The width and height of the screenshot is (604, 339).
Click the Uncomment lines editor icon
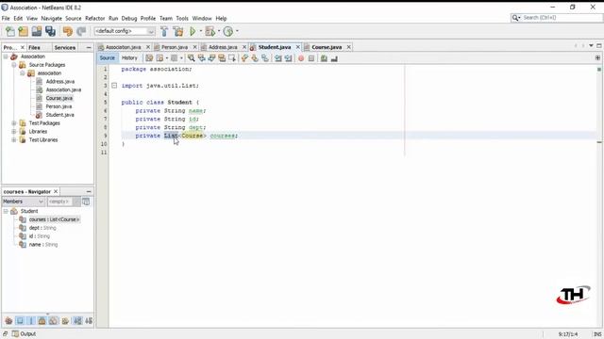click(334, 58)
